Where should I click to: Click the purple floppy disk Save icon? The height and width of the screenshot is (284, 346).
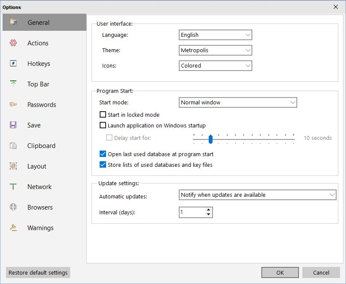coord(13,125)
